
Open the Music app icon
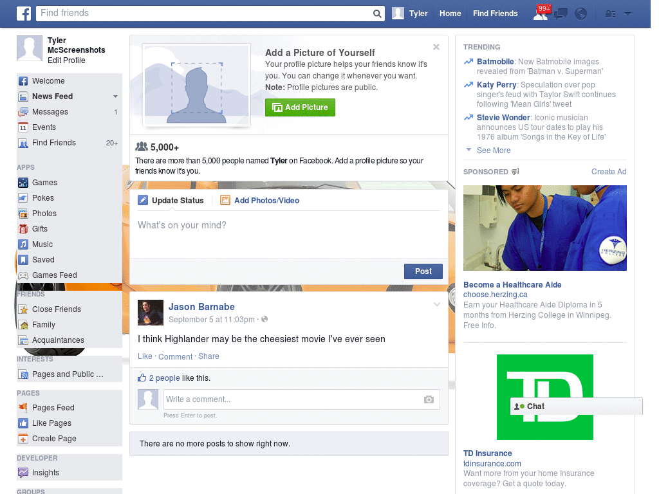pyautogui.click(x=23, y=244)
